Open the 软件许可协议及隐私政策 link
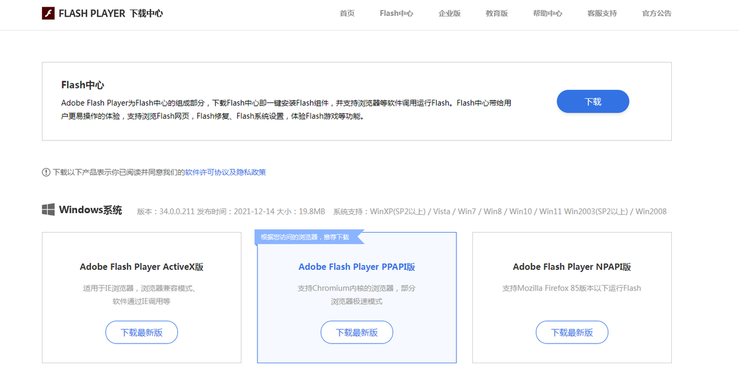 (x=225, y=172)
